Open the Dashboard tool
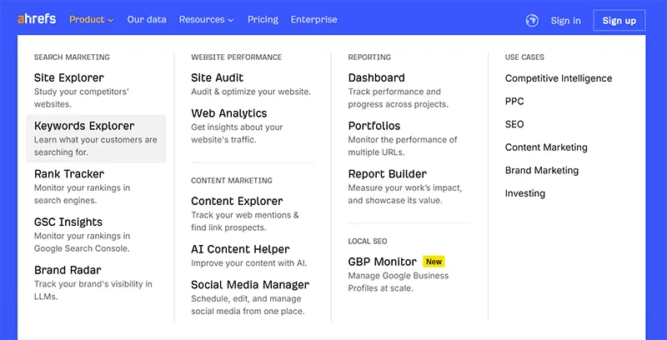667x340 pixels. pyautogui.click(x=377, y=77)
